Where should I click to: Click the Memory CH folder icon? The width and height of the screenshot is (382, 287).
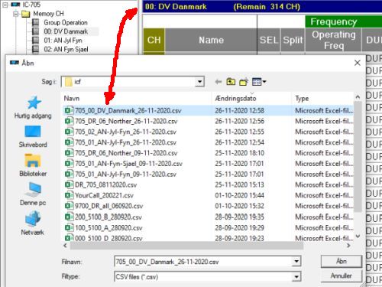[x=25, y=14]
